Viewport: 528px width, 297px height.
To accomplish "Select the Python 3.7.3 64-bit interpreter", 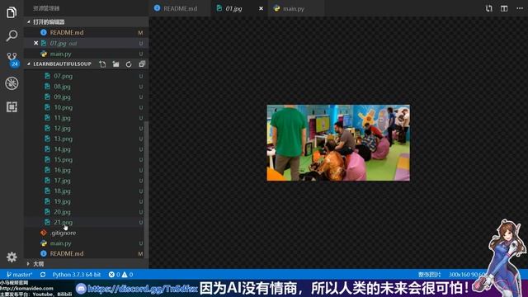I will [77, 275].
